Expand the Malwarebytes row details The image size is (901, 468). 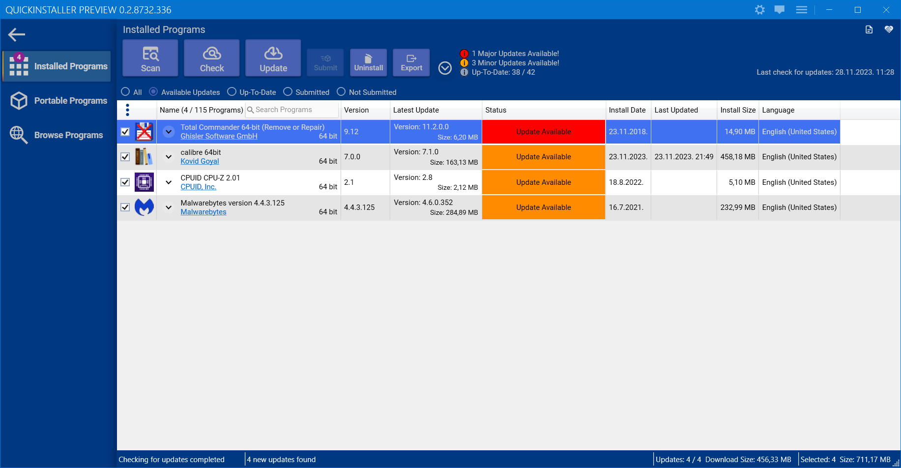click(169, 207)
